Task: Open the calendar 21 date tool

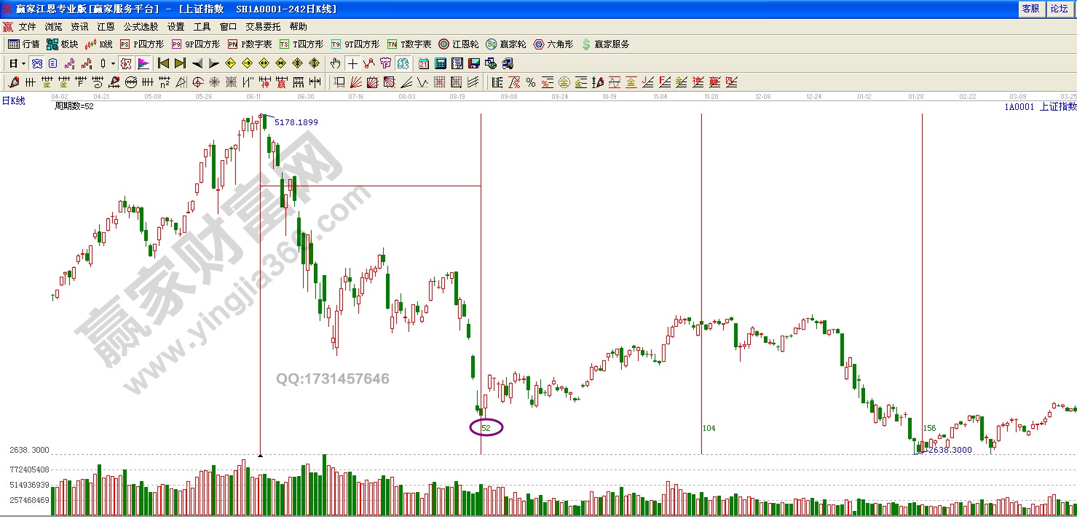Action: [423, 63]
